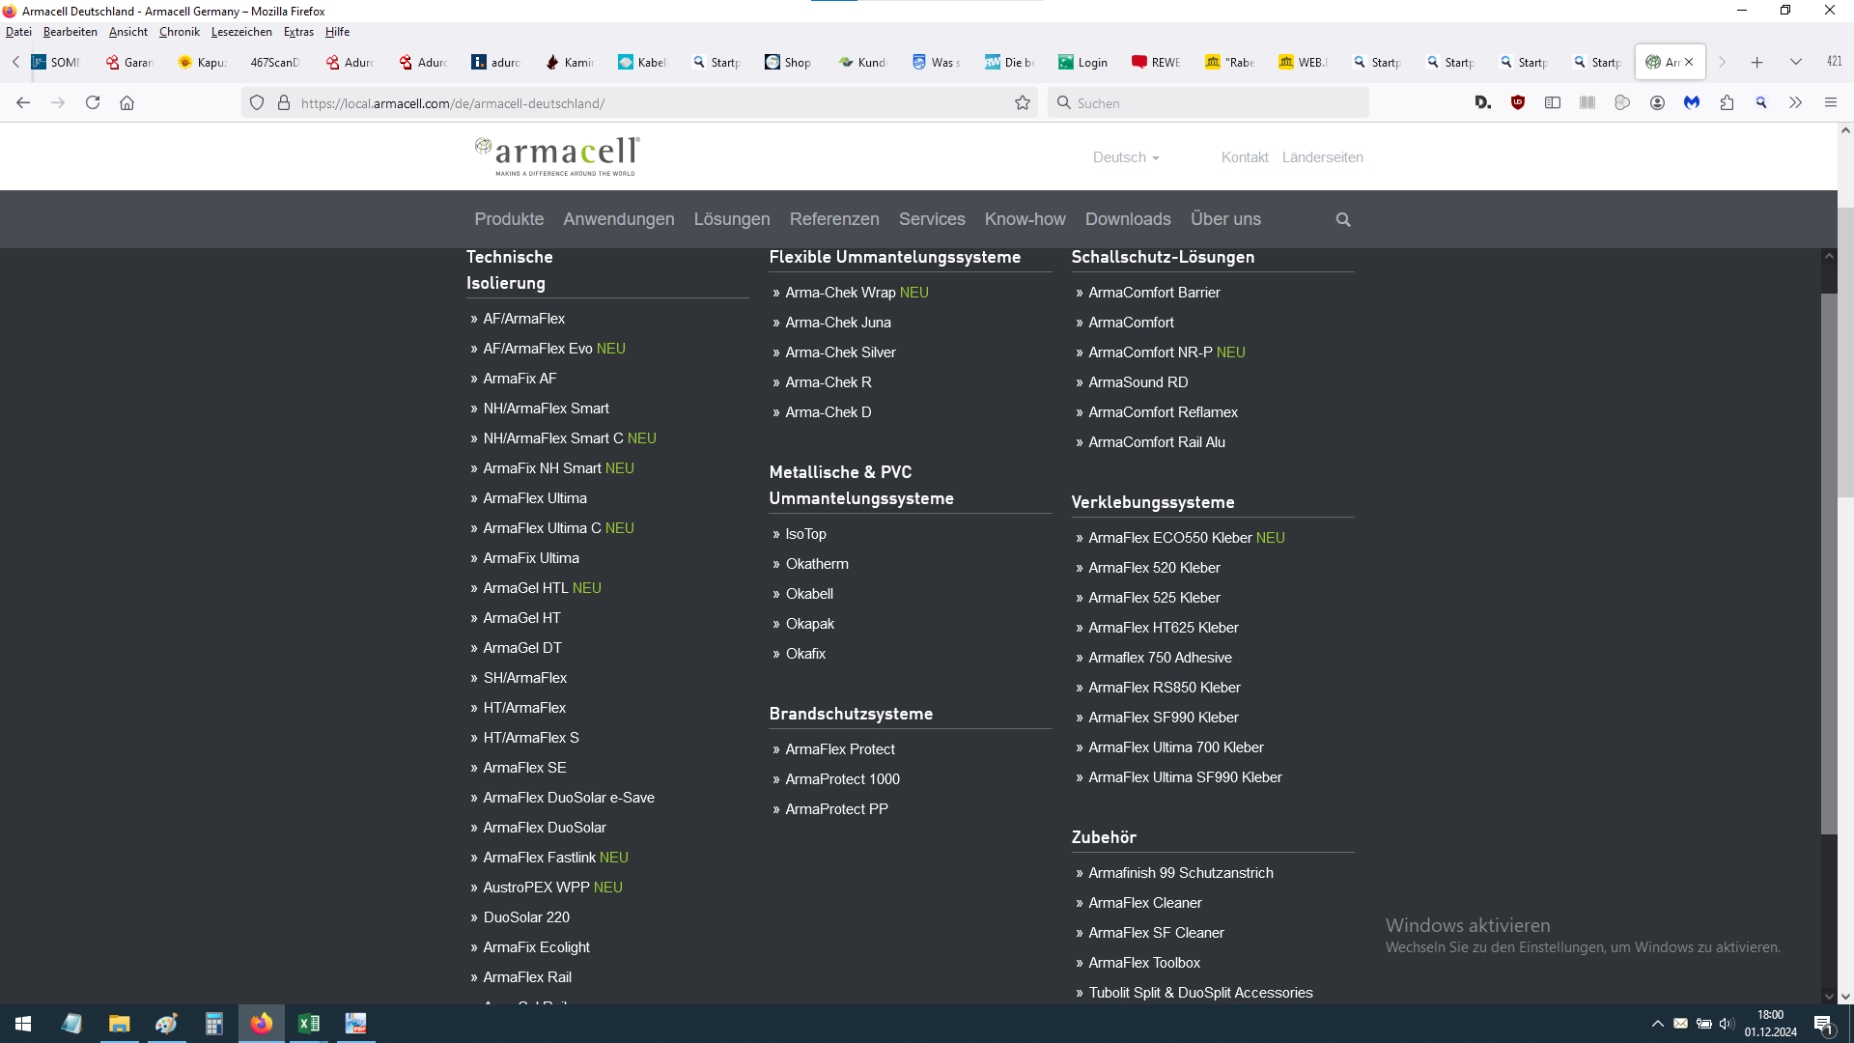Open the Länderseiten link
The height and width of the screenshot is (1043, 1854).
[1322, 157]
